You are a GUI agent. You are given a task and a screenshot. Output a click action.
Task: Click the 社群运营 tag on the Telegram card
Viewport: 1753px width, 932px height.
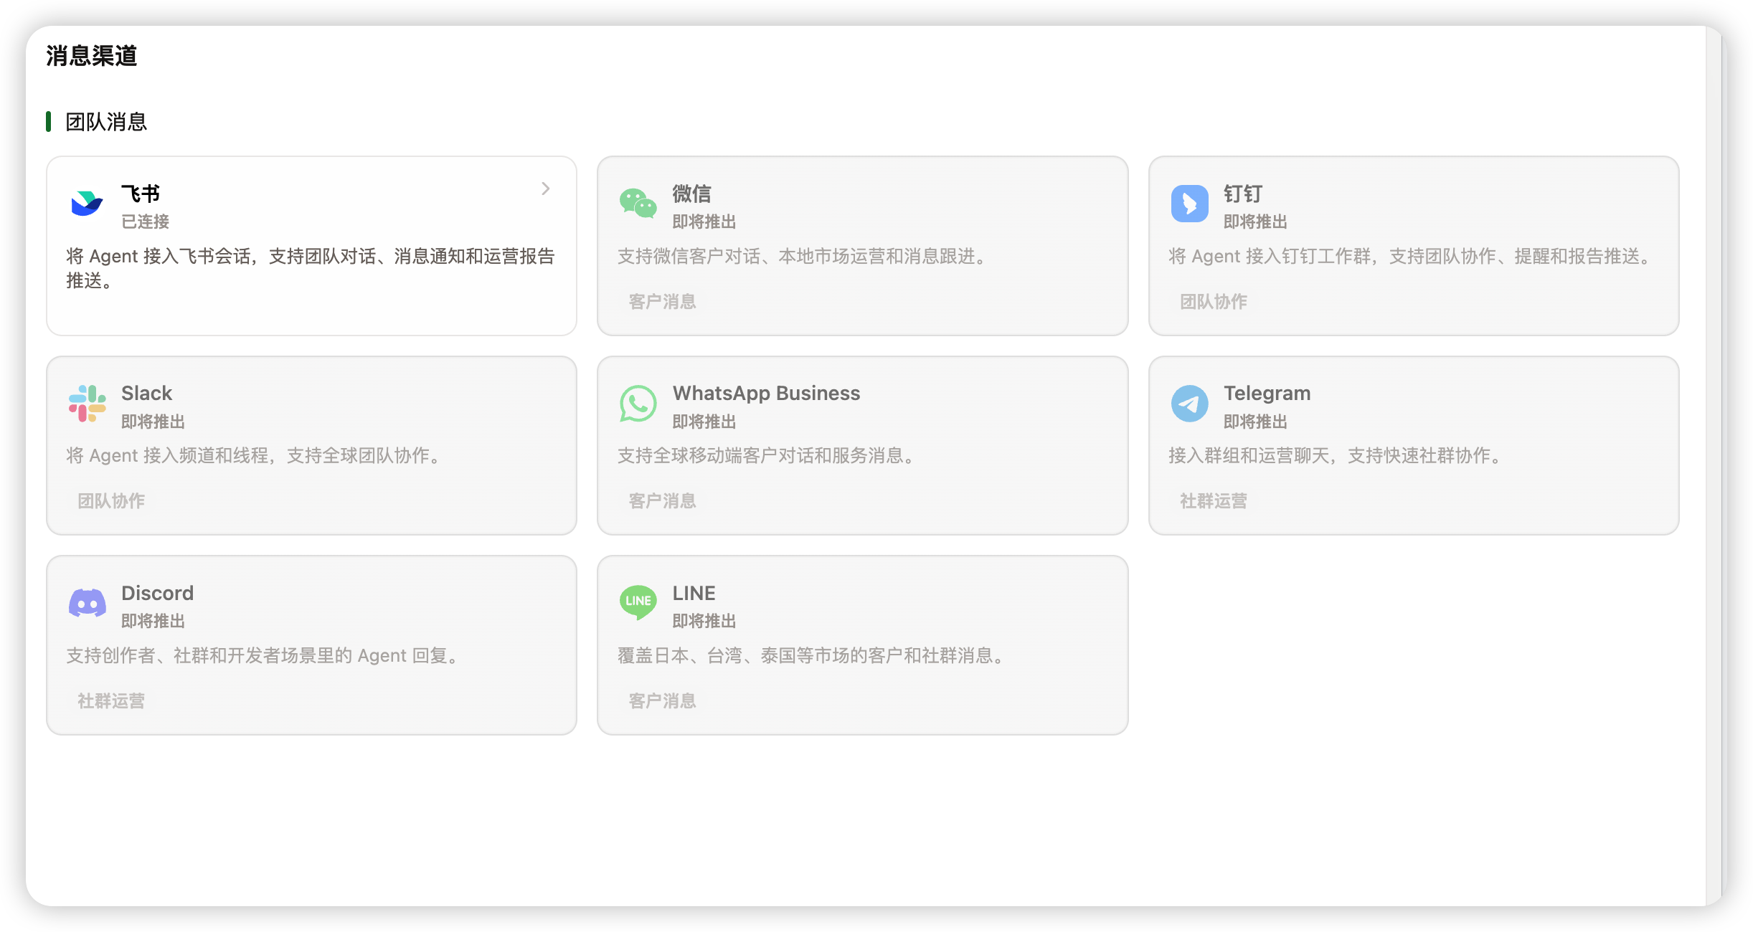[1214, 501]
